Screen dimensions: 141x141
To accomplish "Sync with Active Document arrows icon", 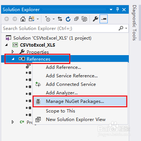I will tap(60, 19).
